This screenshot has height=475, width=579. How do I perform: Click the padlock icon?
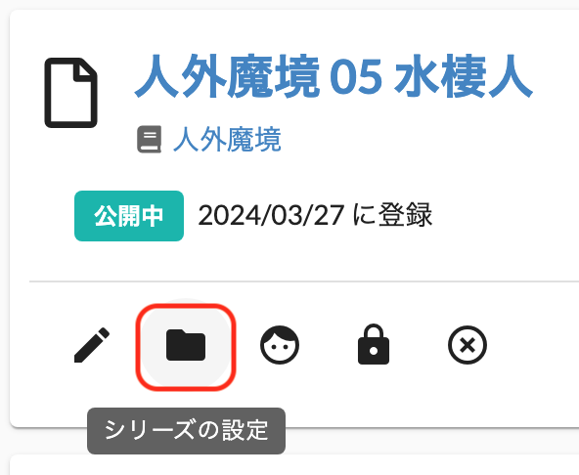374,344
